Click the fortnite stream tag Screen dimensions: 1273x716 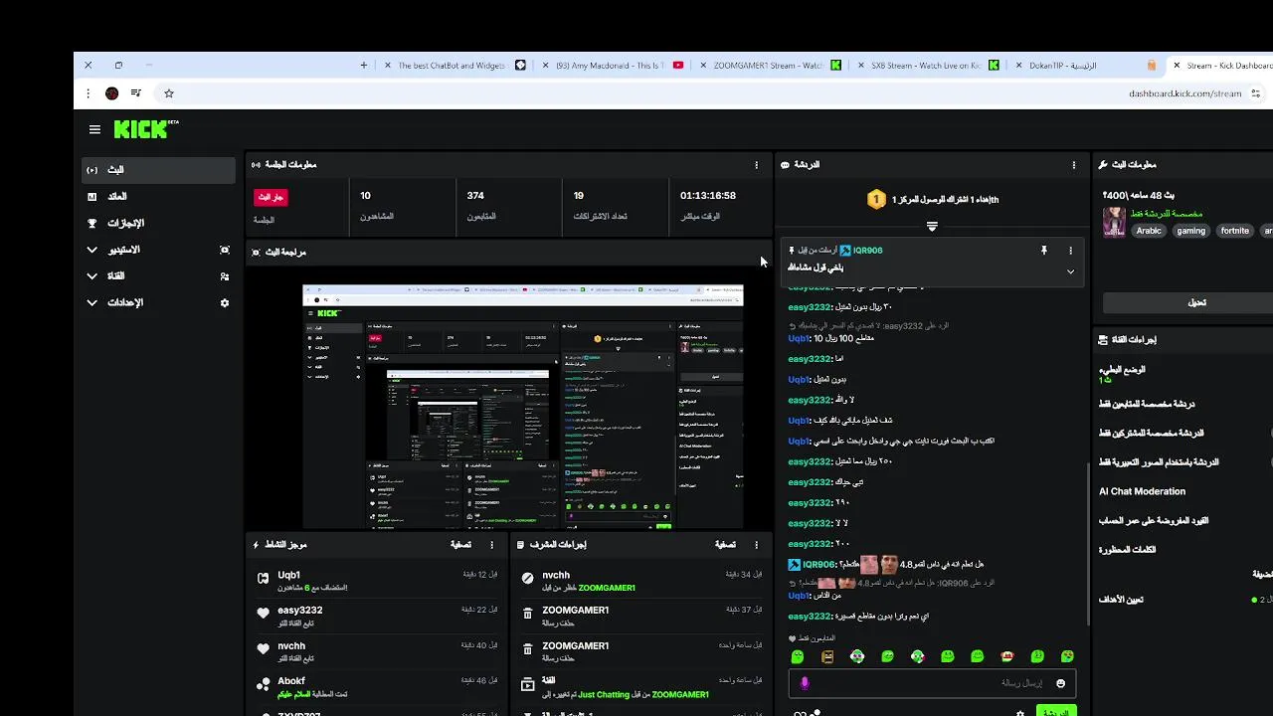click(1234, 231)
